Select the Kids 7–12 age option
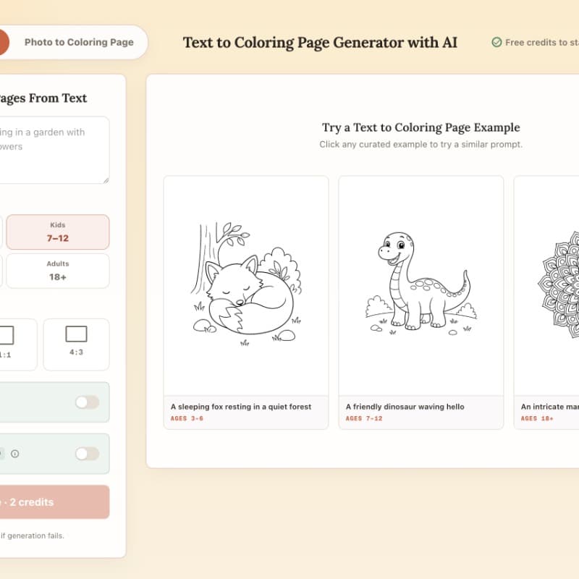The width and height of the screenshot is (579, 579). point(58,232)
